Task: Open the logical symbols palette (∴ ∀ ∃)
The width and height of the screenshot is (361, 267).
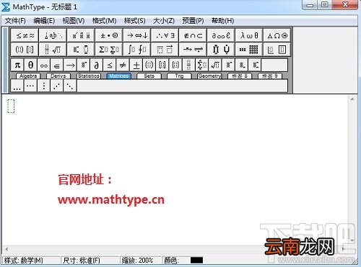Action: (x=165, y=36)
